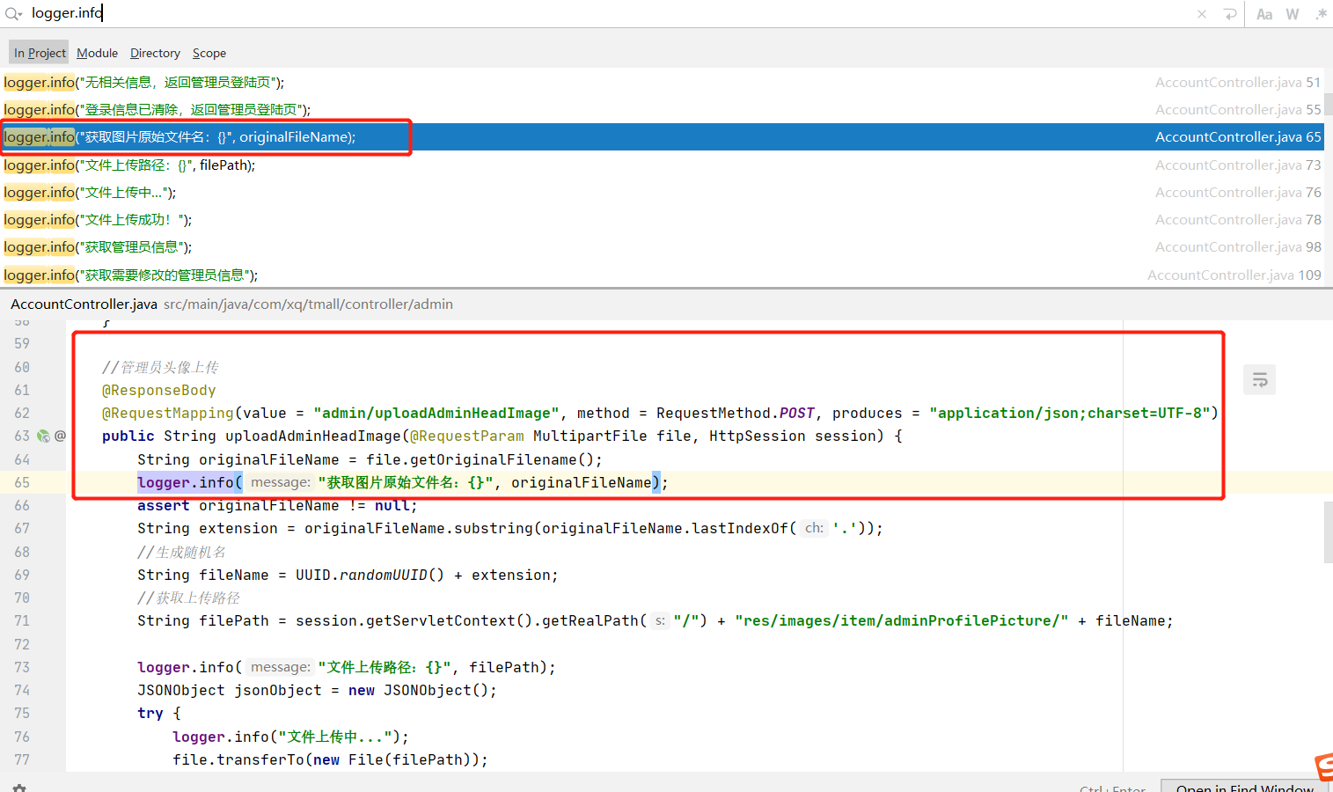This screenshot has height=792, width=1333.
Task: Enable Regex (.*) search option
Action: (1321, 14)
